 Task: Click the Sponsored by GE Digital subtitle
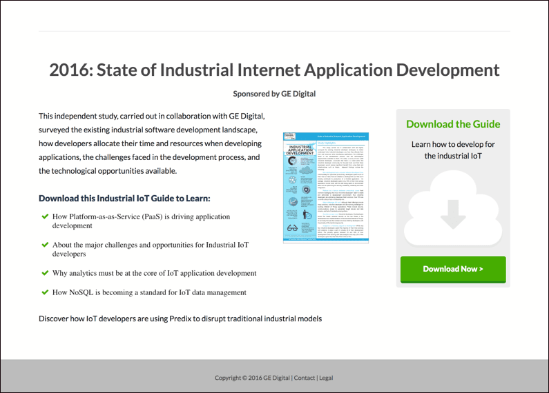pos(274,94)
